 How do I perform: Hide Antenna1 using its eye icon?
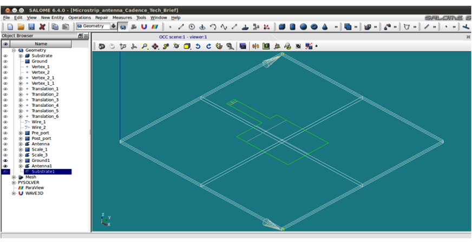(5, 166)
